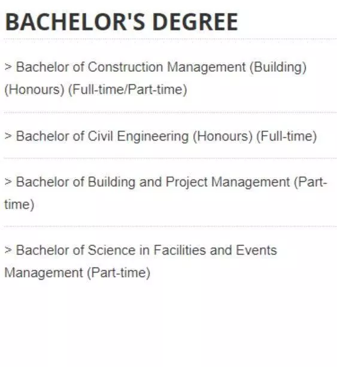Click the "Civil Engineering" words in the second entry
Viewport: 337px width, 367px height.
(138, 137)
